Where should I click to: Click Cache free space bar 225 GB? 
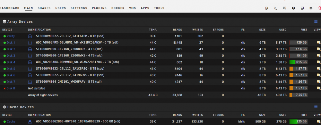[x=298, y=121]
